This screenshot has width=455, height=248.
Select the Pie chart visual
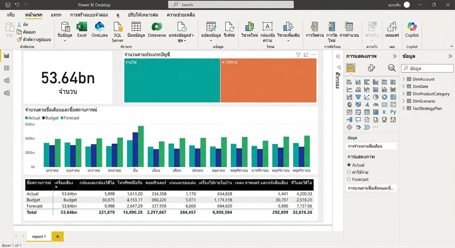click(376, 97)
